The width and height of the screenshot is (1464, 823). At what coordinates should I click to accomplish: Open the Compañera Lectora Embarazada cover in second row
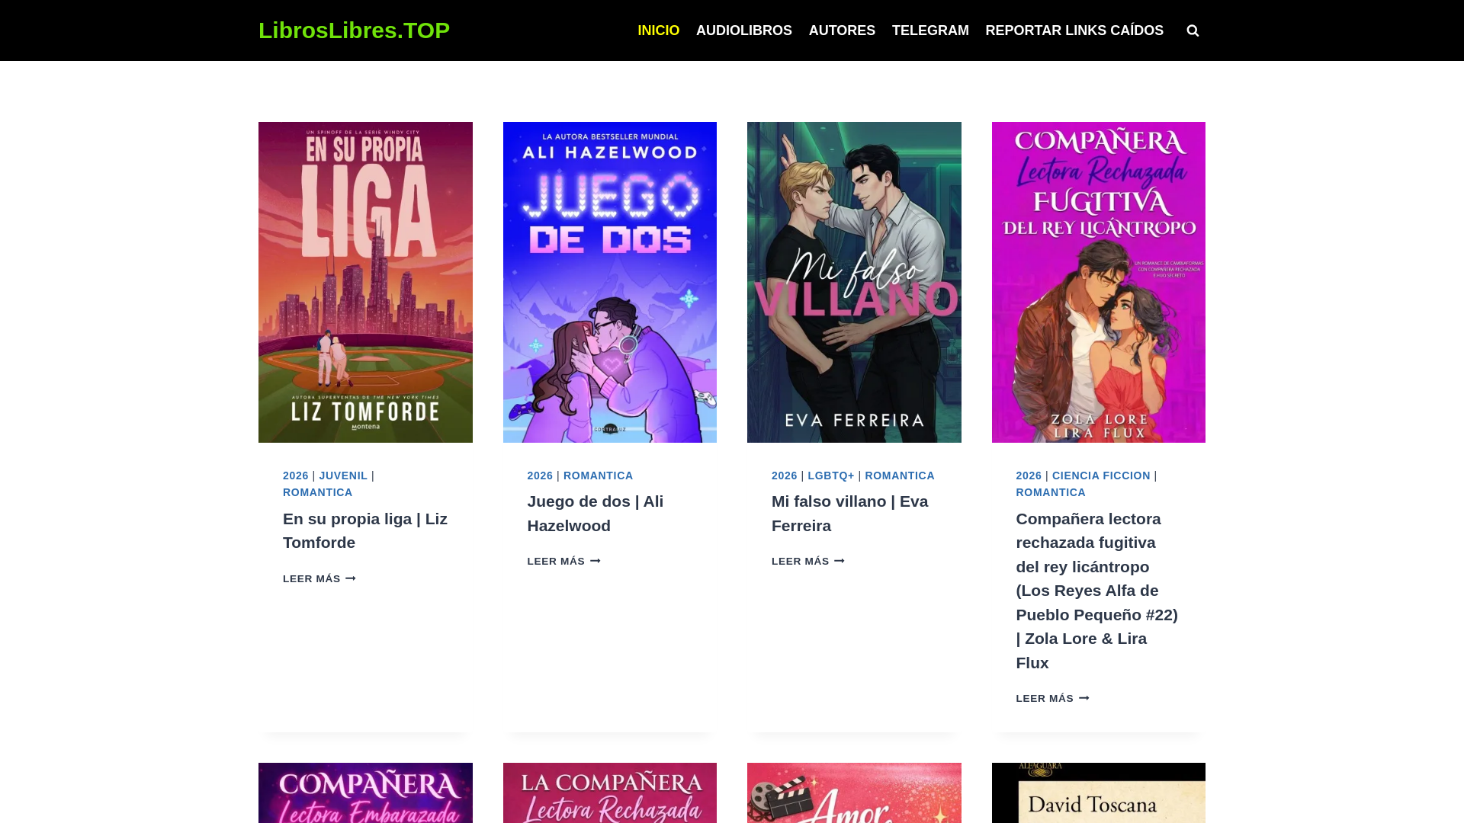(x=365, y=793)
